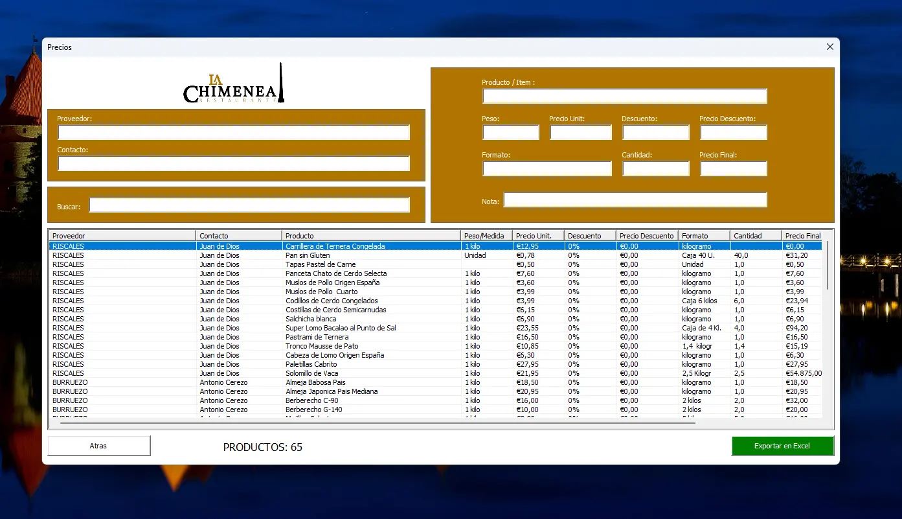
Task: Select the Producto / Item field
Action: pos(624,97)
